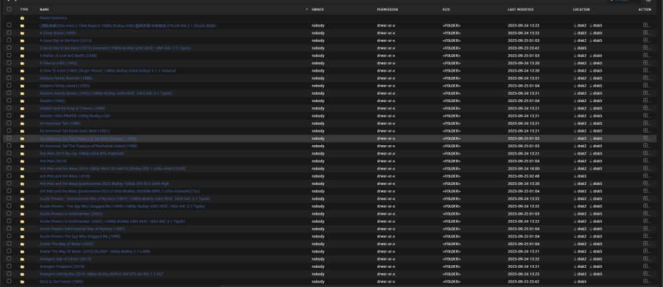Open action icon for Avengers Endgame (2019)
Screen dimensions: 663x287
tap(646, 266)
